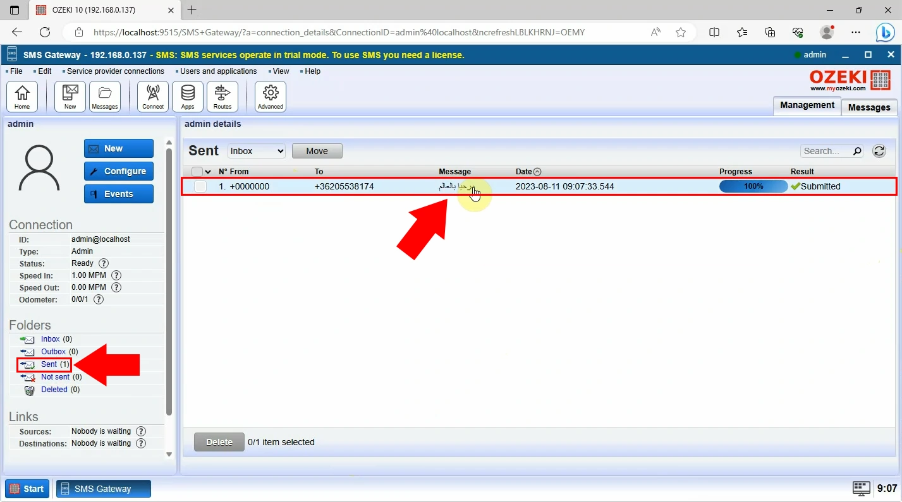Viewport: 902px width, 502px height.
Task: Click the Submitted result text
Action: click(820, 186)
